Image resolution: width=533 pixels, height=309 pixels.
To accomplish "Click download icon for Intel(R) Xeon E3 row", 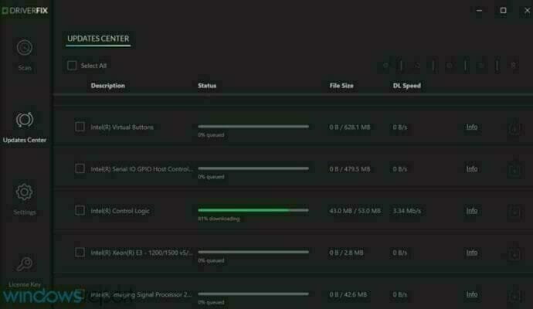I will (x=514, y=253).
